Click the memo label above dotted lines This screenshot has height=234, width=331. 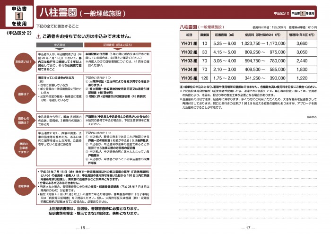312,117
